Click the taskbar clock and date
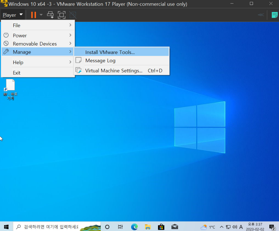279x231 pixels. pyautogui.click(x=255, y=227)
